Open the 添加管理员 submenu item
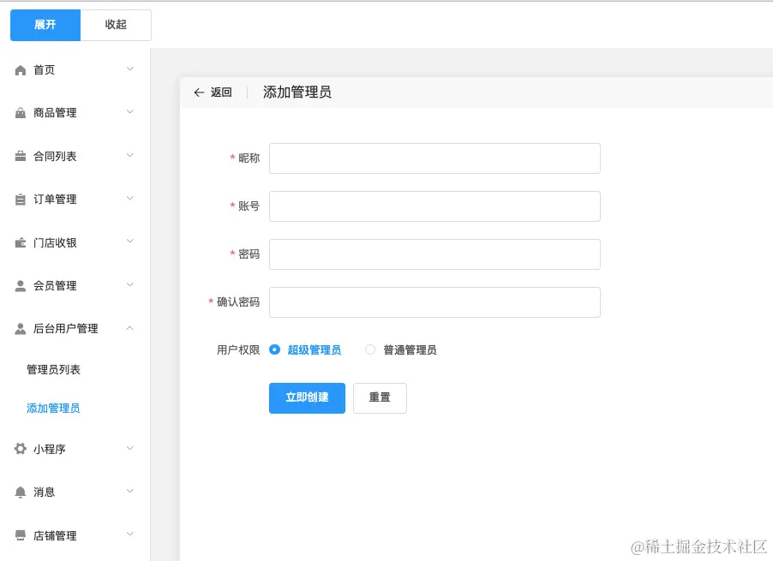Image resolution: width=773 pixels, height=561 pixels. [53, 408]
